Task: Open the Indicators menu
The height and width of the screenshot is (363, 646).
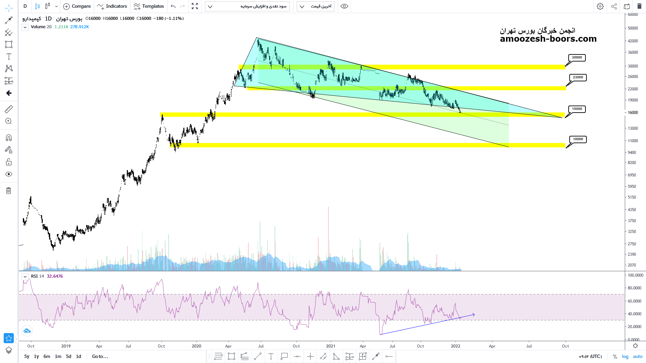Action: (x=112, y=6)
